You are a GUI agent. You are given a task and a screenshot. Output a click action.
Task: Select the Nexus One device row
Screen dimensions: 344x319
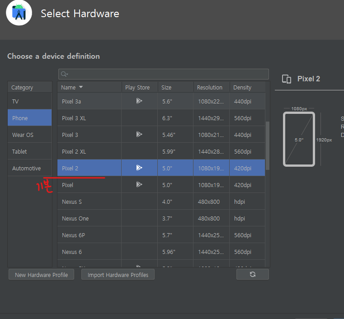click(x=161, y=218)
